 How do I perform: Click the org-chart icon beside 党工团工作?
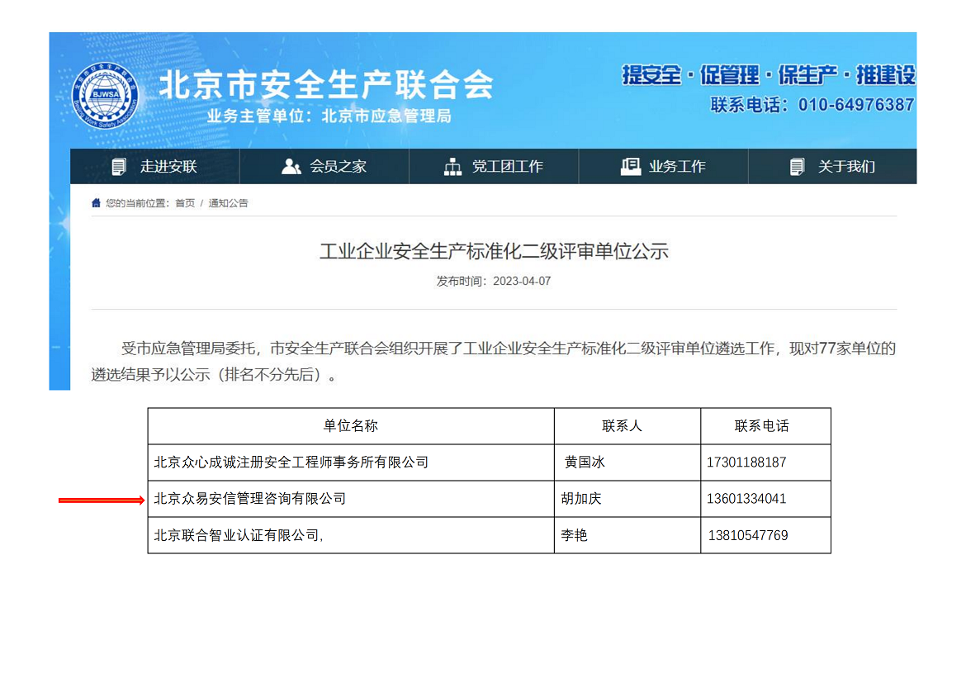[x=452, y=167]
